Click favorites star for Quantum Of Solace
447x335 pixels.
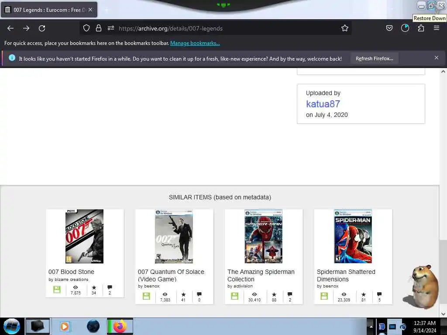(183, 294)
